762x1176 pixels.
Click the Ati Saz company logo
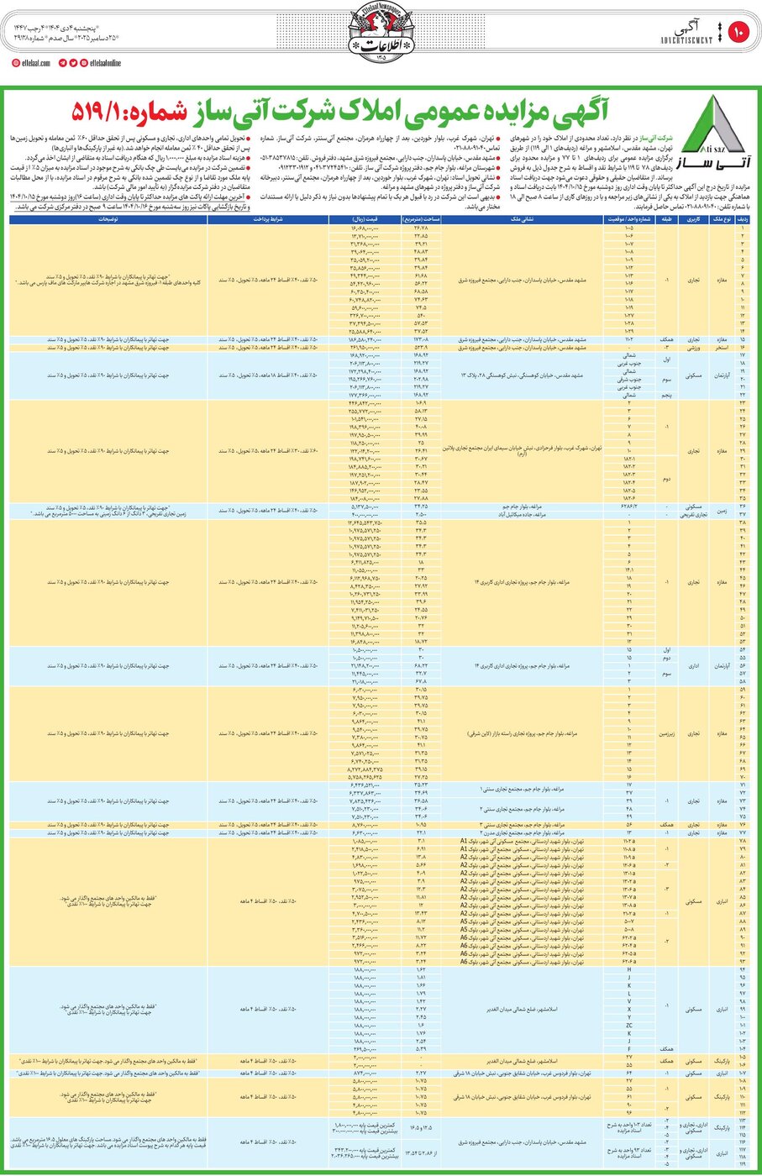pyautogui.click(x=713, y=133)
